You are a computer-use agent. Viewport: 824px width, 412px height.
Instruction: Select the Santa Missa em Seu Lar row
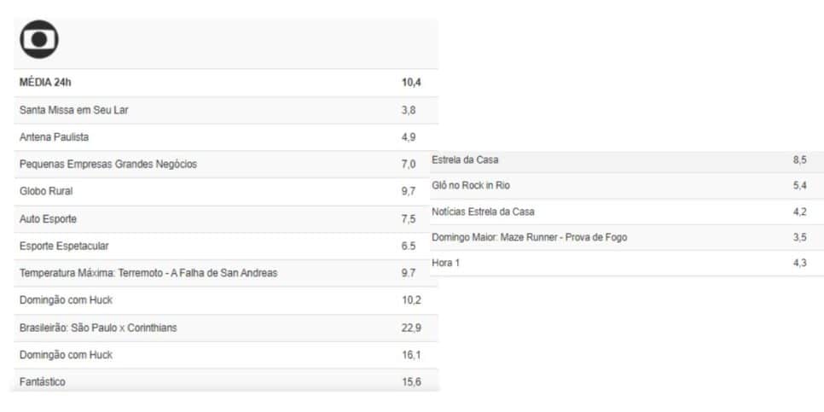226,110
